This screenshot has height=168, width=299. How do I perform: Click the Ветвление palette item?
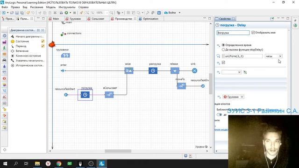(x=22, y=51)
